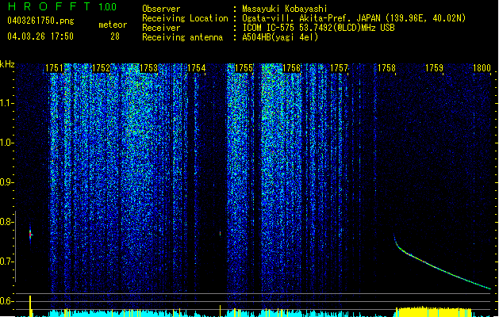
Task: Click the 1756 time marker
Action: pos(291,68)
